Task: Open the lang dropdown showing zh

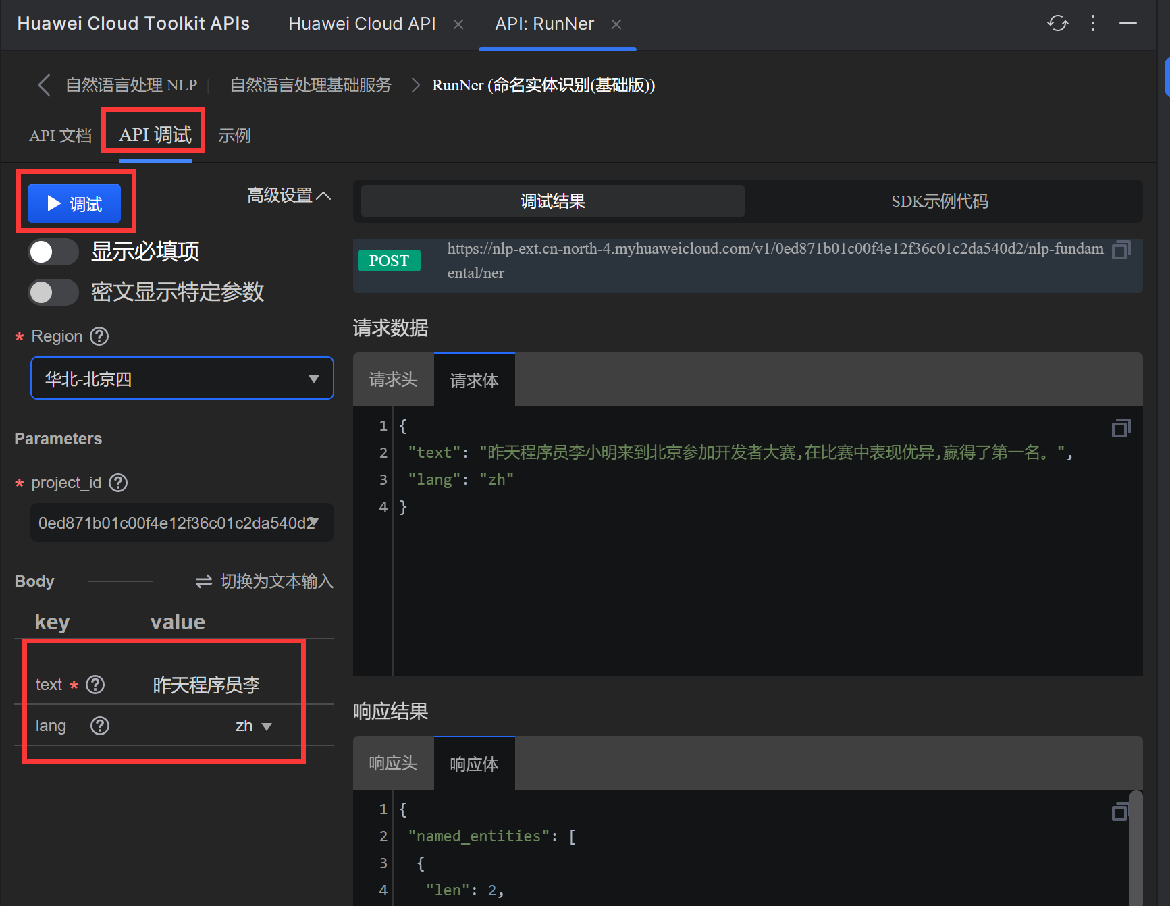Action: 254,726
